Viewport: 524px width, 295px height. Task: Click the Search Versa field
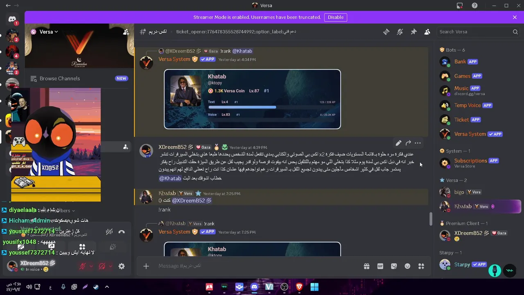pyautogui.click(x=478, y=32)
